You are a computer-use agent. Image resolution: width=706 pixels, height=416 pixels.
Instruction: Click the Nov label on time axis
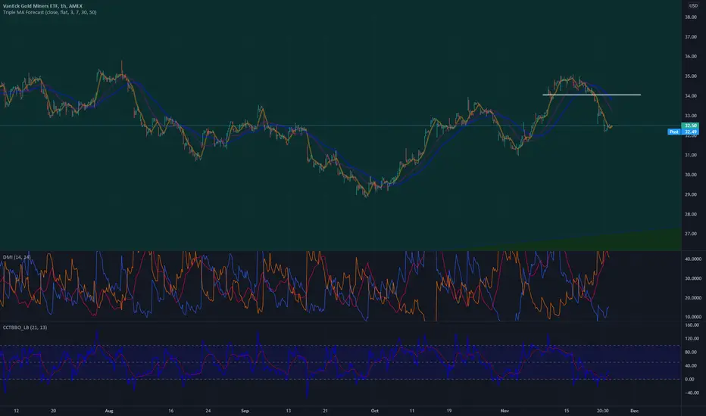[505, 411]
